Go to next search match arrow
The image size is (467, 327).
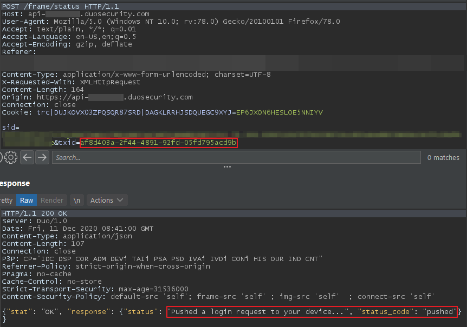pyautogui.click(x=41, y=157)
